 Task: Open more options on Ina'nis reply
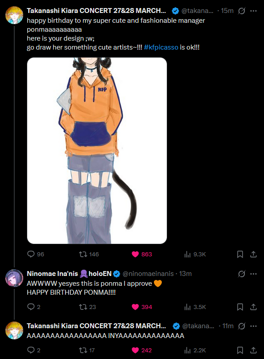click(253, 274)
